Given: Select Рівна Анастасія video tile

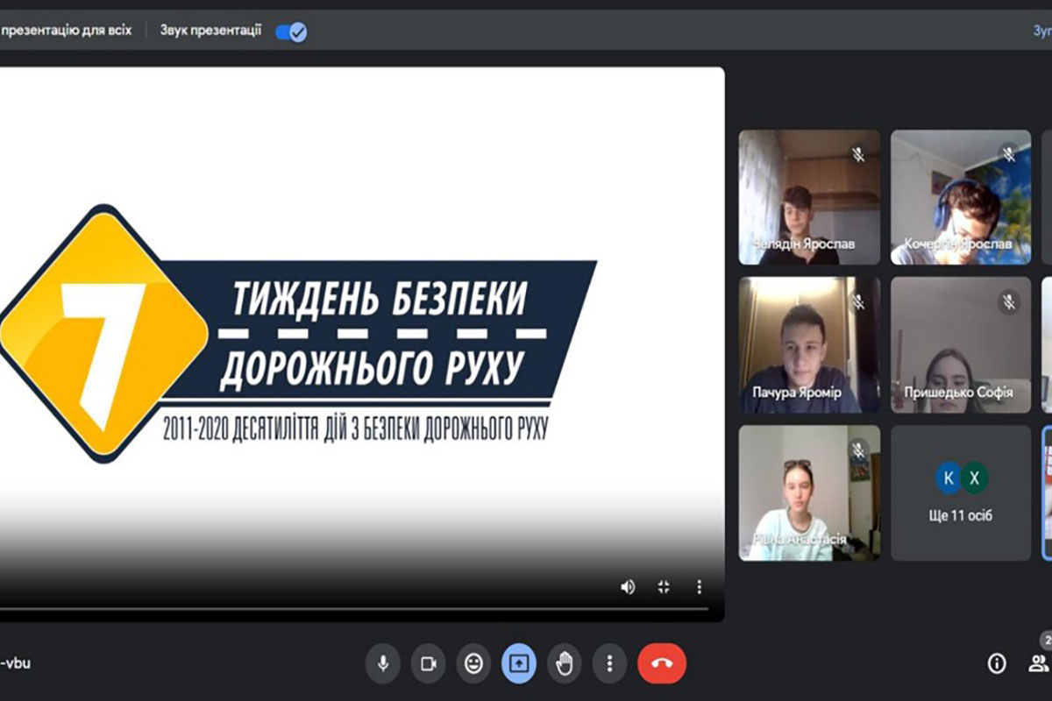Looking at the screenshot, I should pyautogui.click(x=809, y=492).
